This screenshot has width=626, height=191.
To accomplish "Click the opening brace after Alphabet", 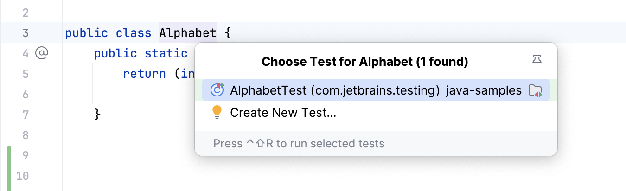I will tap(227, 33).
